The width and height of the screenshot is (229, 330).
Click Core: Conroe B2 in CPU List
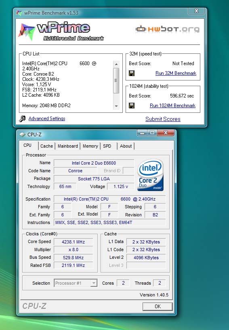pos(38,74)
